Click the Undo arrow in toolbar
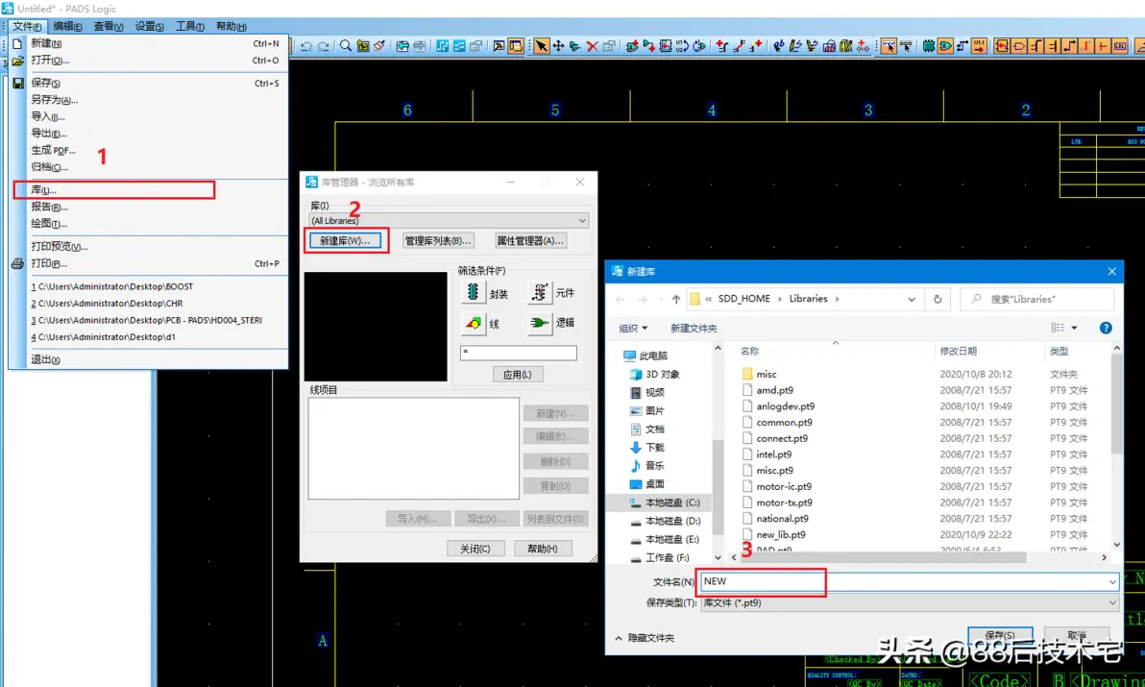1145x687 pixels. 306,46
